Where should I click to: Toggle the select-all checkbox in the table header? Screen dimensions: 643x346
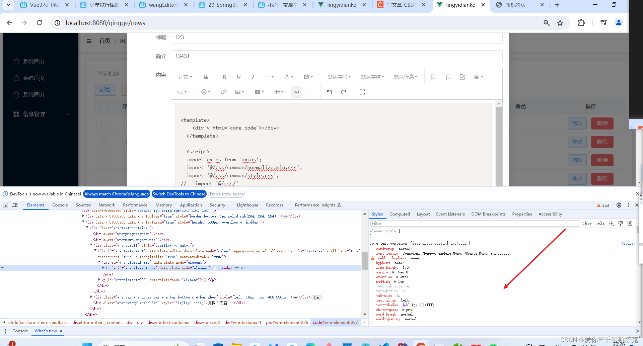(104, 106)
